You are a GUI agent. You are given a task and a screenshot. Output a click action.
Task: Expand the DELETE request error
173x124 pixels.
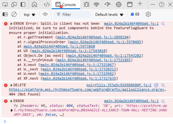point(11,85)
